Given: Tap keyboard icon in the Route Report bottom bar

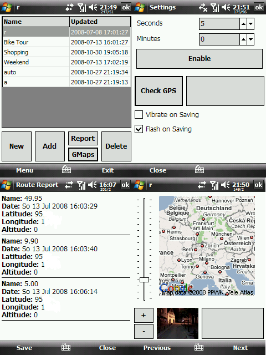Looking at the screenshot, I should pos(66,347).
